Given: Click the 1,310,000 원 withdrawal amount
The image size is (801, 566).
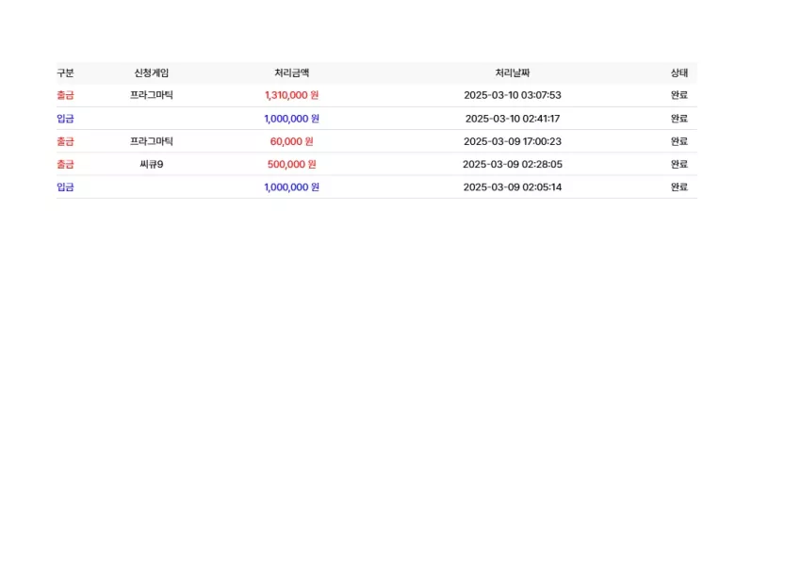Looking at the screenshot, I should 292,95.
